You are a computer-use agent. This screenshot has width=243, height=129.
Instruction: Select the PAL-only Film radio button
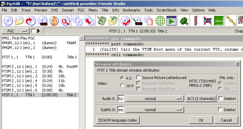[220, 89]
